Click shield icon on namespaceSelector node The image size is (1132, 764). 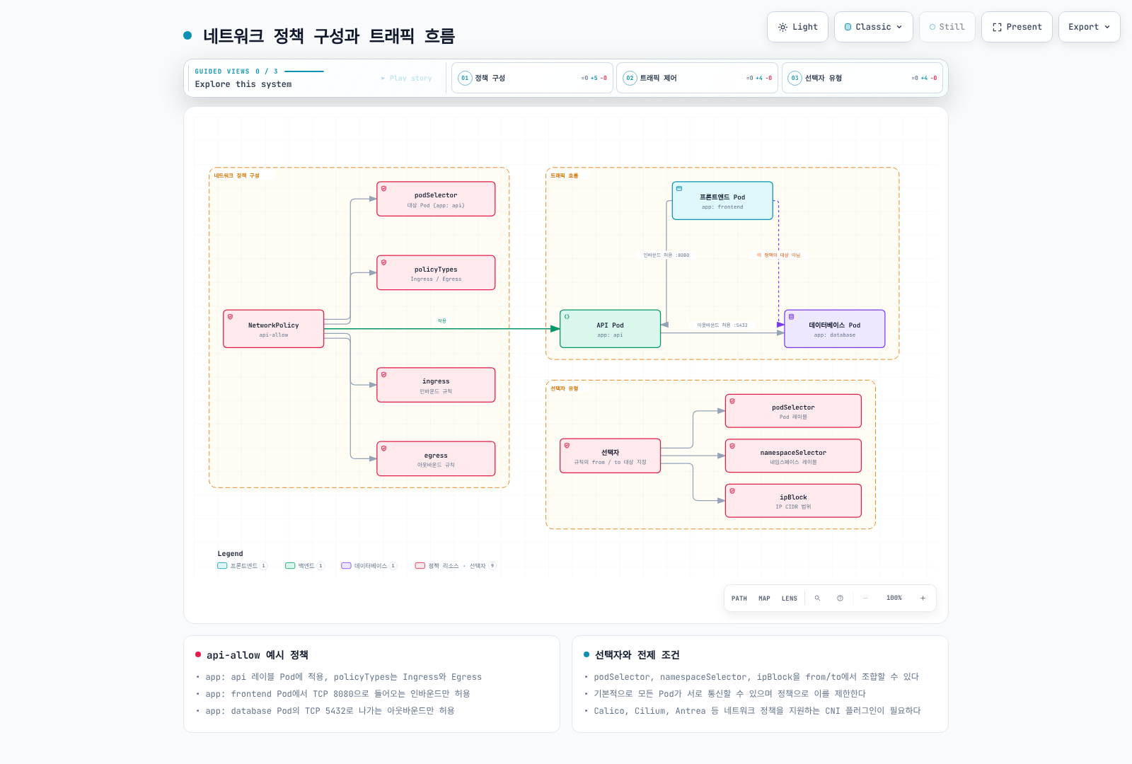[x=732, y=446]
